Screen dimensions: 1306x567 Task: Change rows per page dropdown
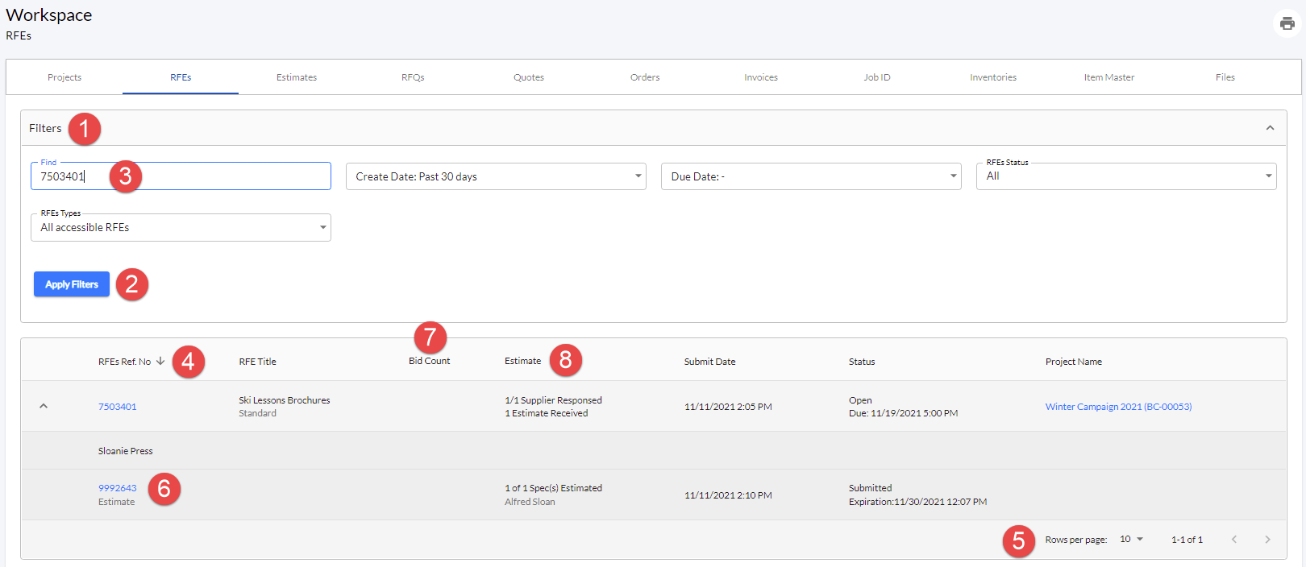(1132, 540)
